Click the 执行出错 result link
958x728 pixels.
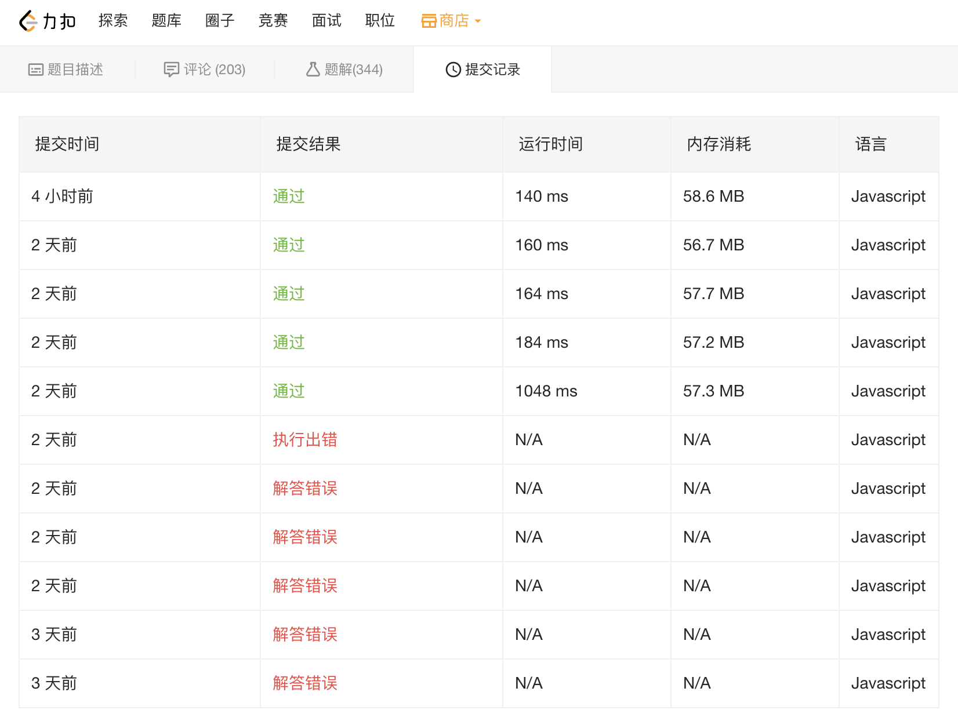(x=304, y=440)
